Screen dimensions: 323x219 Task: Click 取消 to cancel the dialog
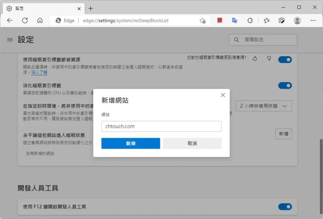pyautogui.click(x=192, y=144)
